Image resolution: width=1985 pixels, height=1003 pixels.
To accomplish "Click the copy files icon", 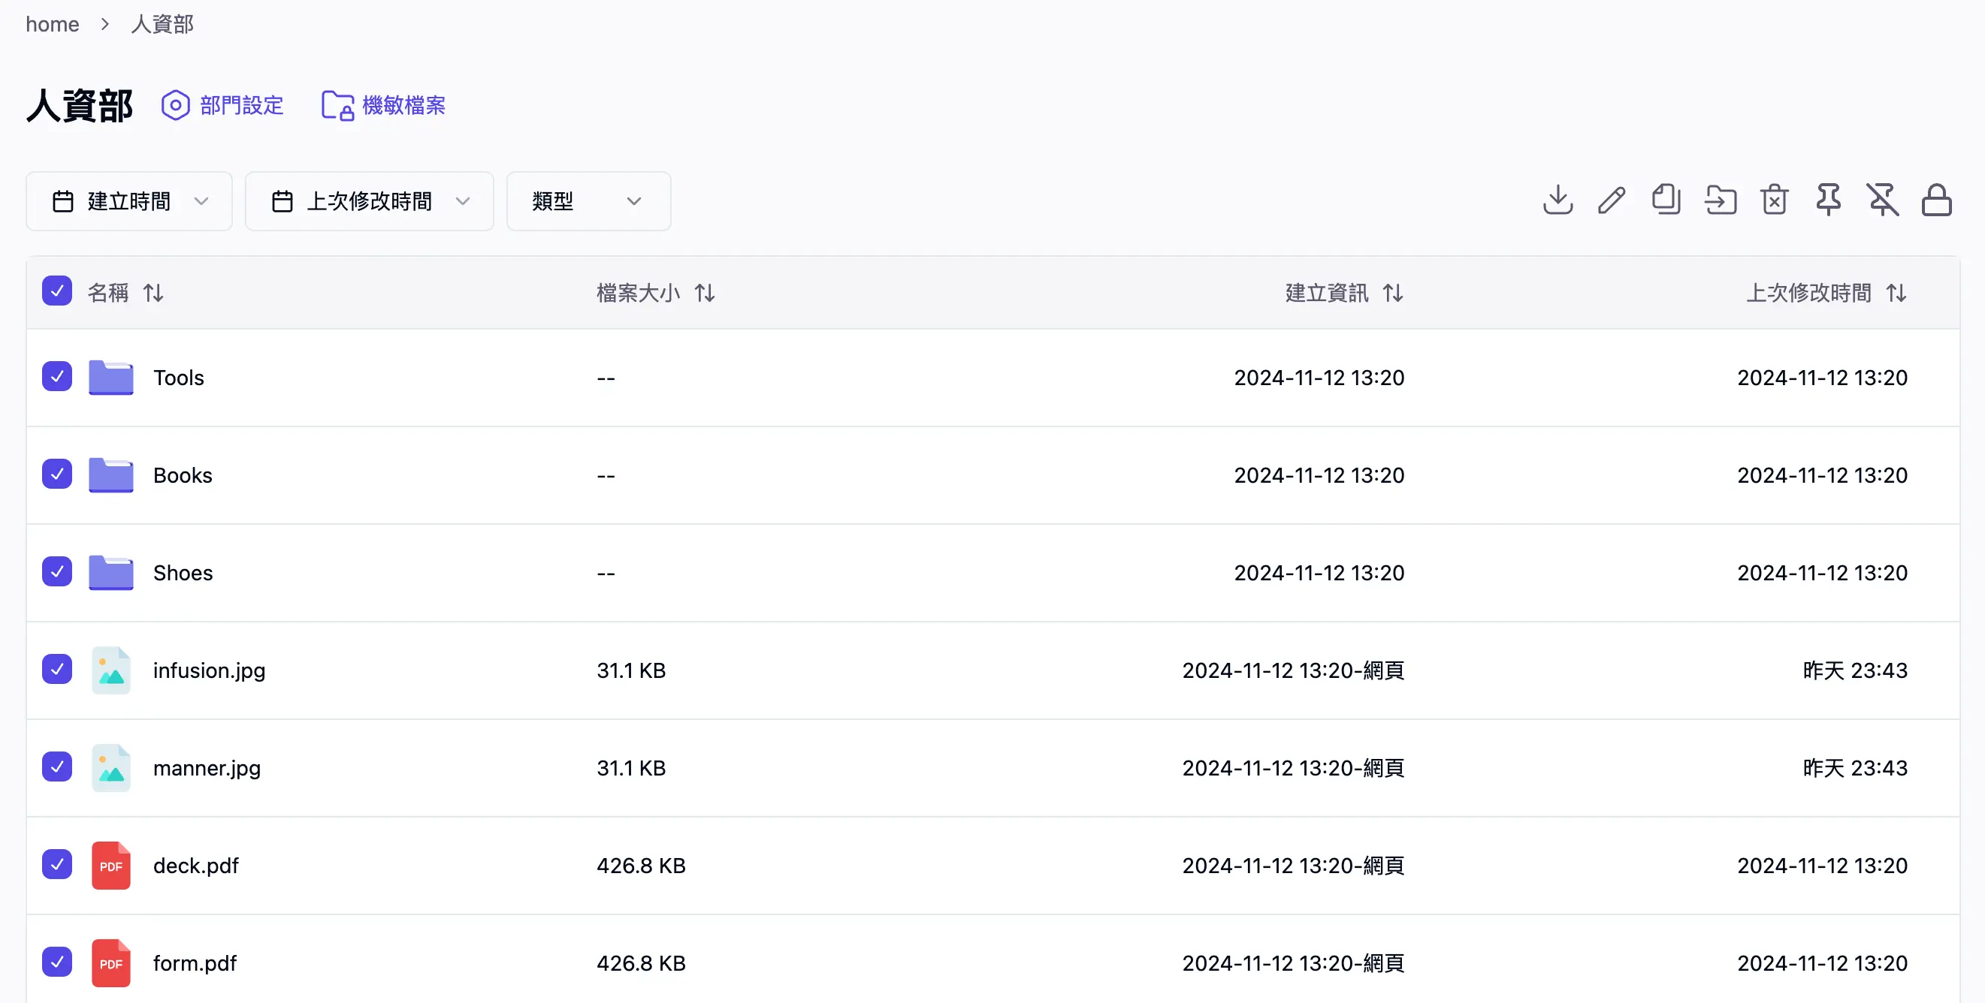I will pos(1666,200).
